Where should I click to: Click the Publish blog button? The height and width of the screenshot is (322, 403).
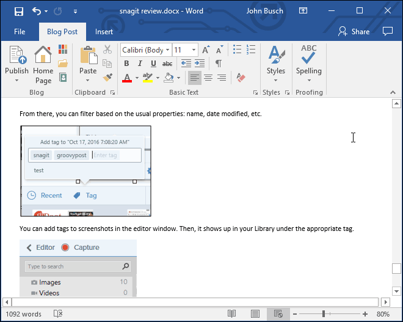[16, 60]
